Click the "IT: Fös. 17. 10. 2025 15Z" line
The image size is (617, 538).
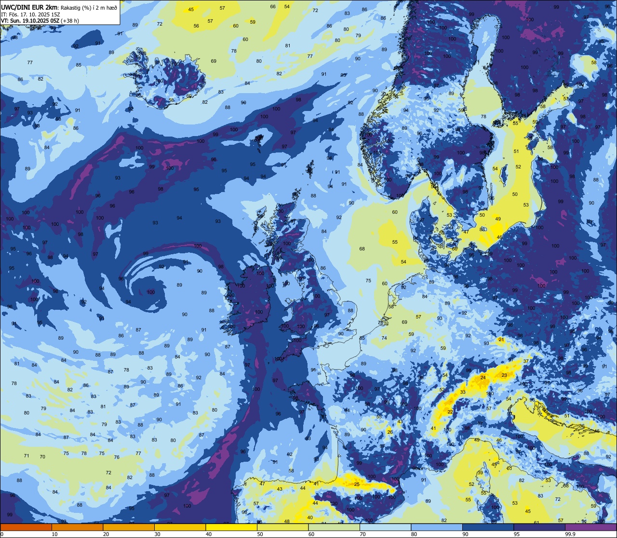[x=30, y=14]
